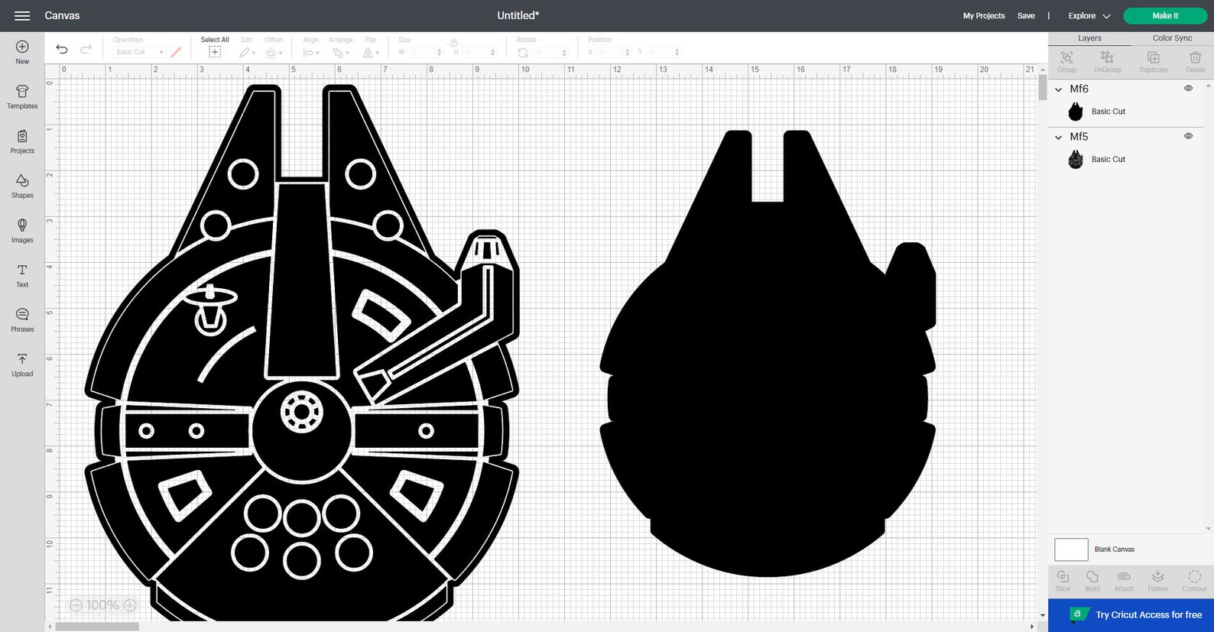Image resolution: width=1214 pixels, height=632 pixels.
Task: Save the project
Action: [x=1026, y=15]
